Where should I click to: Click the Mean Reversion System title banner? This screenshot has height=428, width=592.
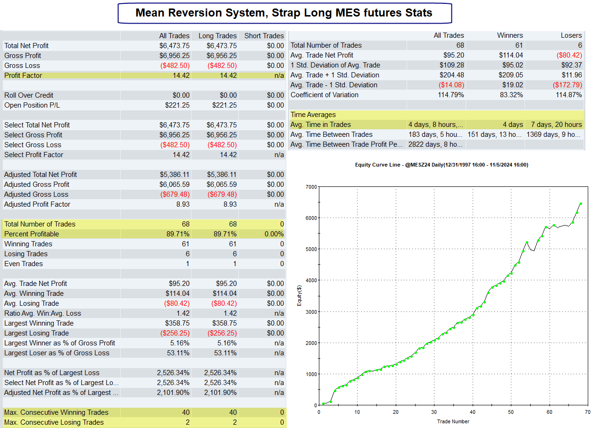[284, 13]
